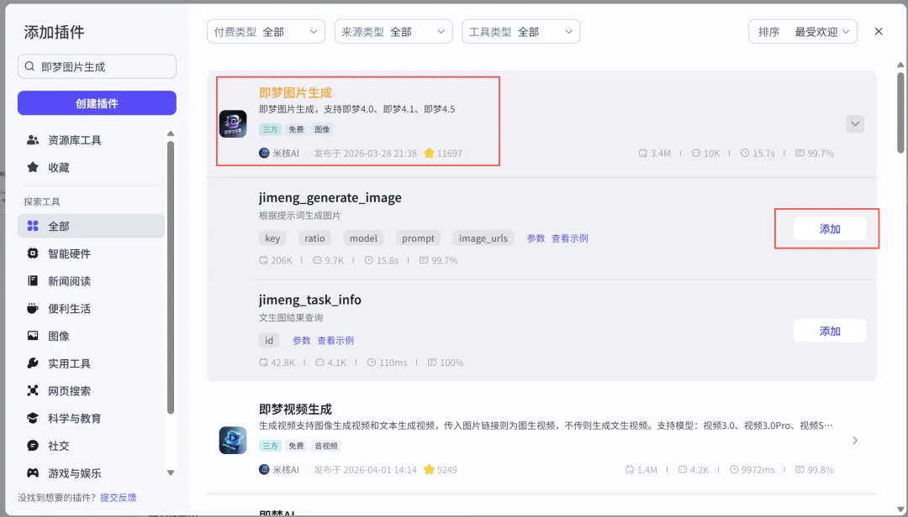The height and width of the screenshot is (517, 908).
Task: Click the sidebar scroll up arrow
Action: (x=170, y=133)
